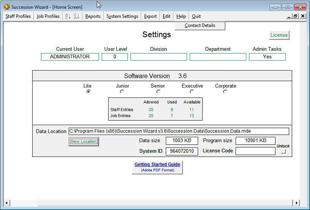Click the System ID field 964072010

coord(182,151)
